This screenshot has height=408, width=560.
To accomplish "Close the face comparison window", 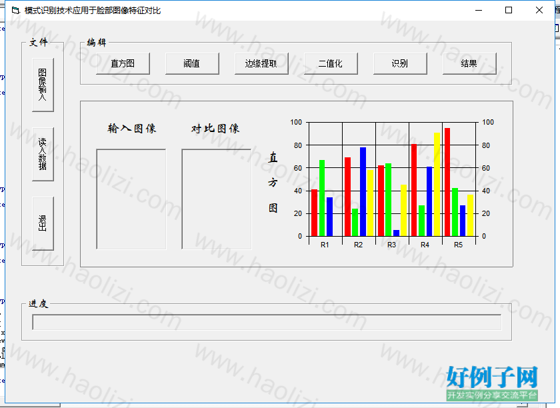I will (x=539, y=11).
